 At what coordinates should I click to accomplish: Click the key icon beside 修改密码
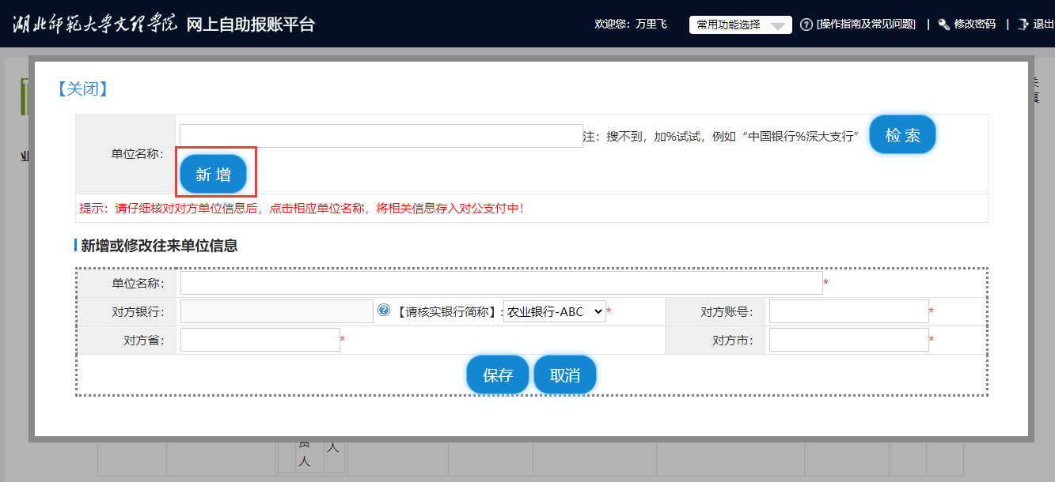(x=943, y=24)
